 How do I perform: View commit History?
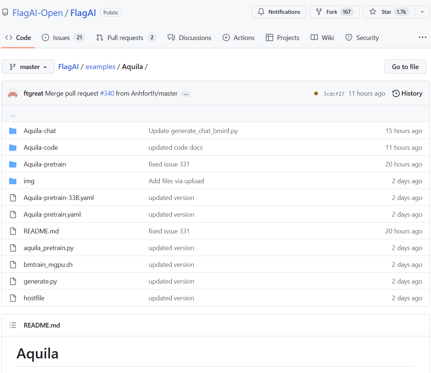(x=407, y=93)
